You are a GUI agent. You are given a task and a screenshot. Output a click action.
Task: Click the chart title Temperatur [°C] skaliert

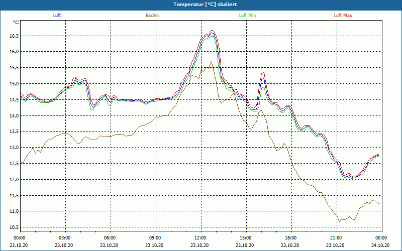point(205,5)
